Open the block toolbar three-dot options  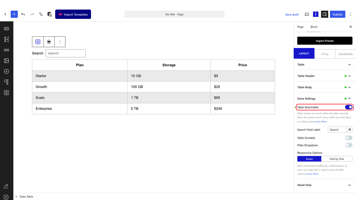tap(60, 42)
